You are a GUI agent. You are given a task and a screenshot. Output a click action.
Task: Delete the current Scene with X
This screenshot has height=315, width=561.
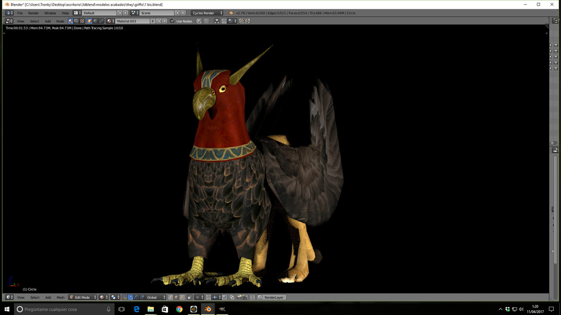(183, 13)
